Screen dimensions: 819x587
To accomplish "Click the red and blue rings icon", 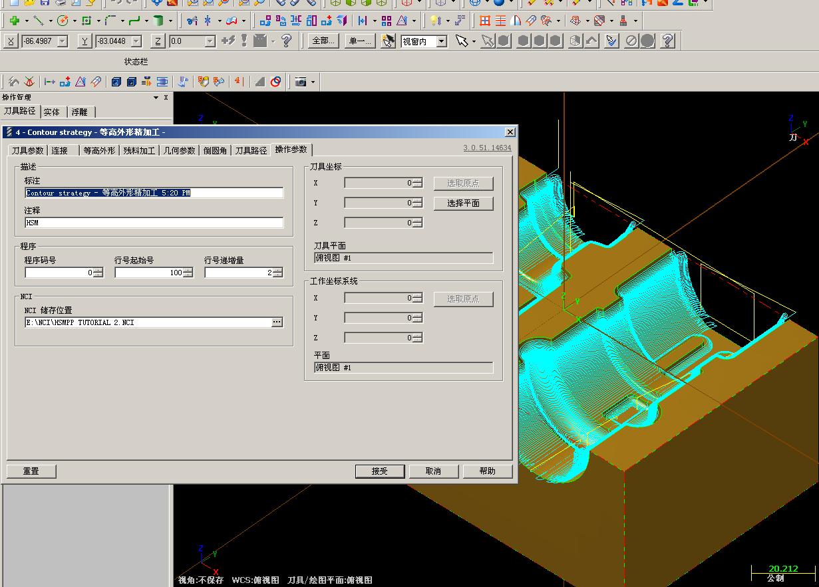I will (275, 82).
